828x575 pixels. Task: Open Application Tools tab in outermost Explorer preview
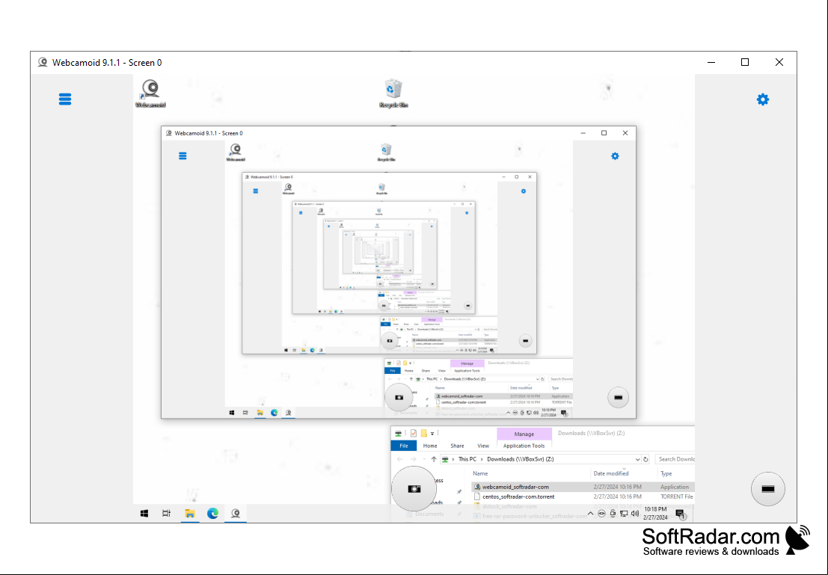click(524, 446)
